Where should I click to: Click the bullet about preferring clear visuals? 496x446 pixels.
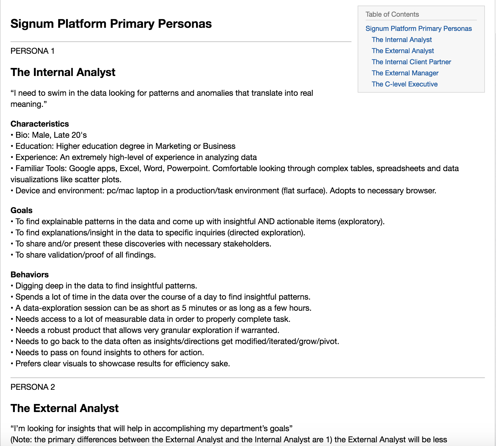click(x=120, y=364)
